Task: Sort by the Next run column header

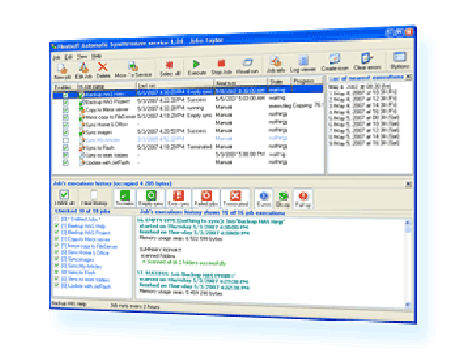Action: [241, 82]
